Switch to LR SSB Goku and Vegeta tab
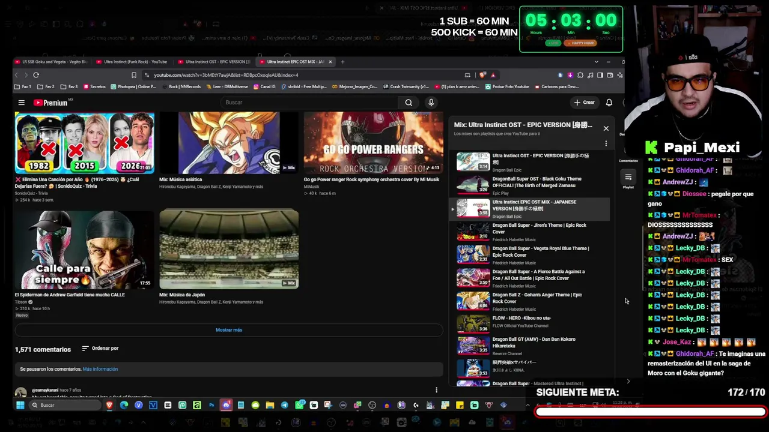 coord(51,62)
